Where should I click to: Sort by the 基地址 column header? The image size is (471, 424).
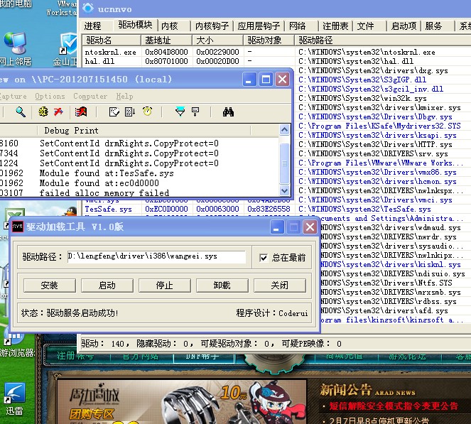point(166,40)
